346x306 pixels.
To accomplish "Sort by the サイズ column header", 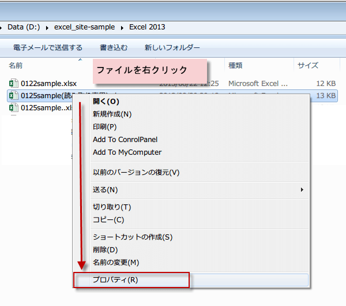I will 308,65.
